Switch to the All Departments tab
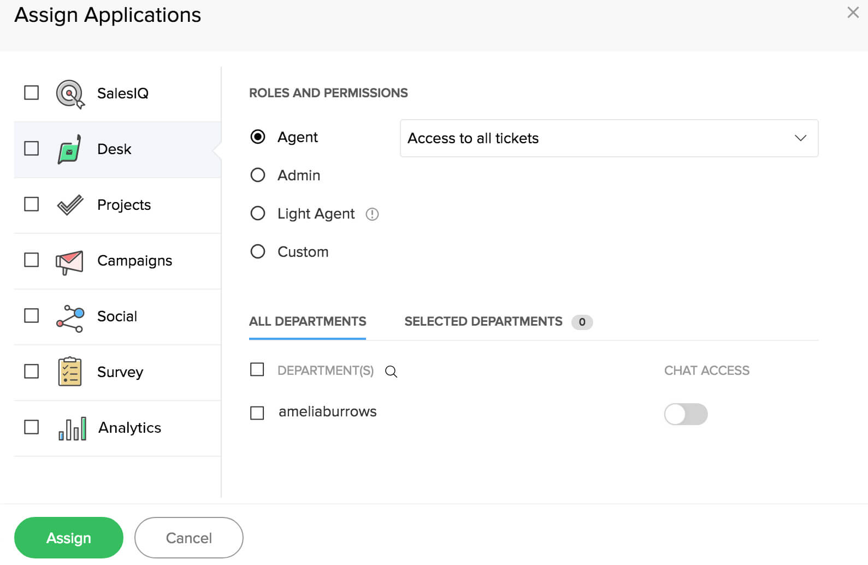The image size is (868, 565). (308, 321)
